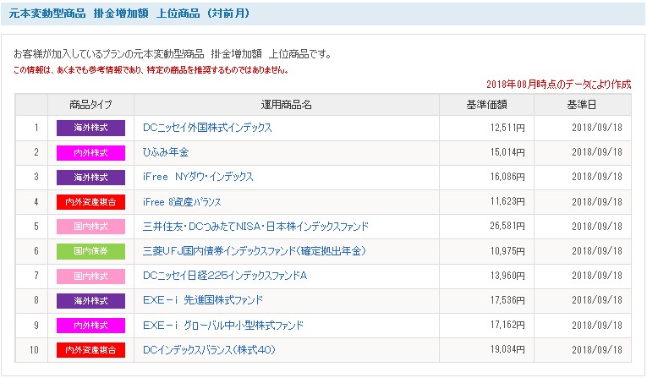Click price 17,536円
This screenshot has width=647, height=378.
pyautogui.click(x=507, y=300)
